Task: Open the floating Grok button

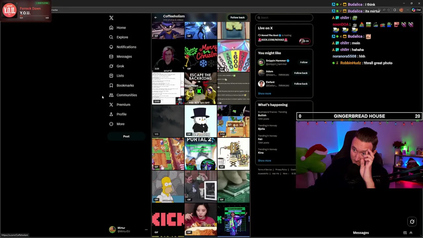Action: [412, 222]
